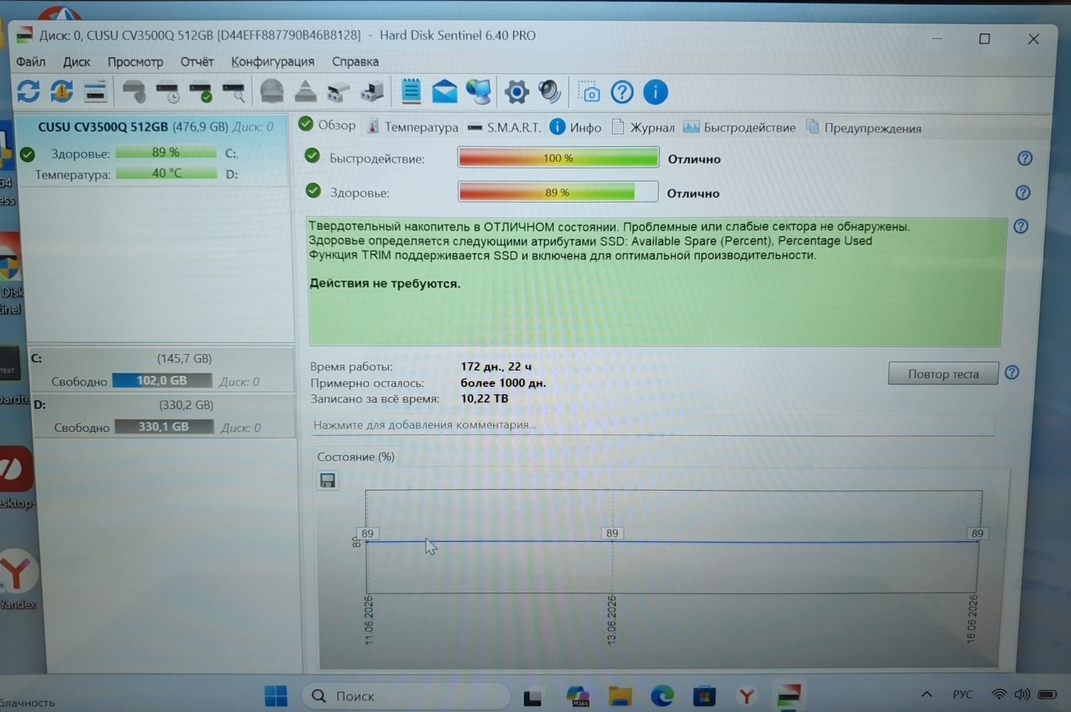This screenshot has width=1071, height=712.
Task: Switch to the S.M.A.R.T. tab
Action: coord(504,127)
